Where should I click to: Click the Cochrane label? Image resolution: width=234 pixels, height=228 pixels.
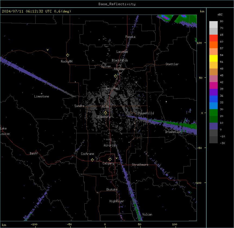[x=87, y=154]
